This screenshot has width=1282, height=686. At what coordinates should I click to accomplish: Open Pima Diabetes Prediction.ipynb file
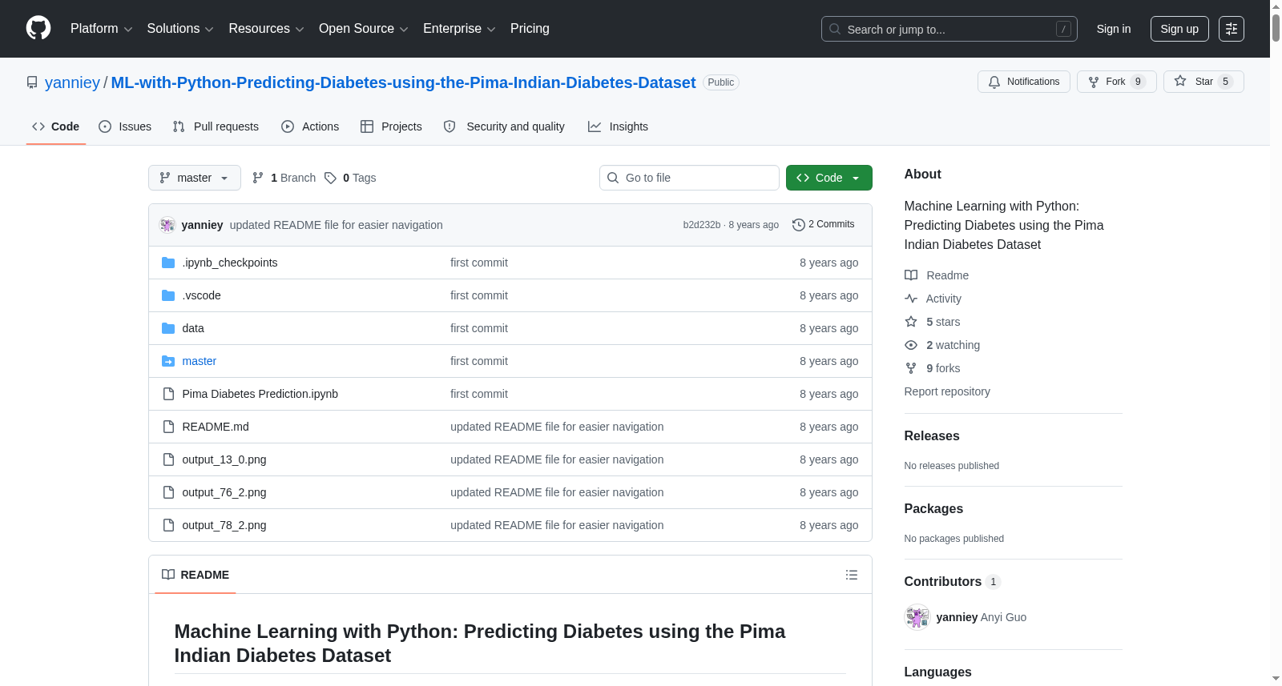[x=260, y=394]
